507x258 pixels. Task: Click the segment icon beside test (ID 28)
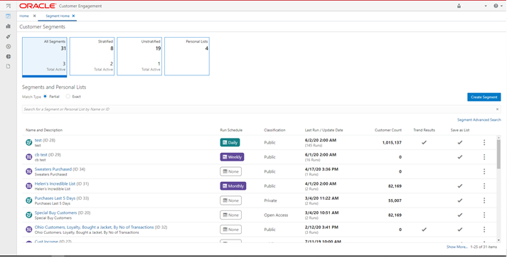28,142
